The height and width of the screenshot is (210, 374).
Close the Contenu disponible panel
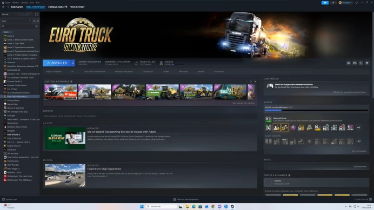pyautogui.click(x=255, y=82)
